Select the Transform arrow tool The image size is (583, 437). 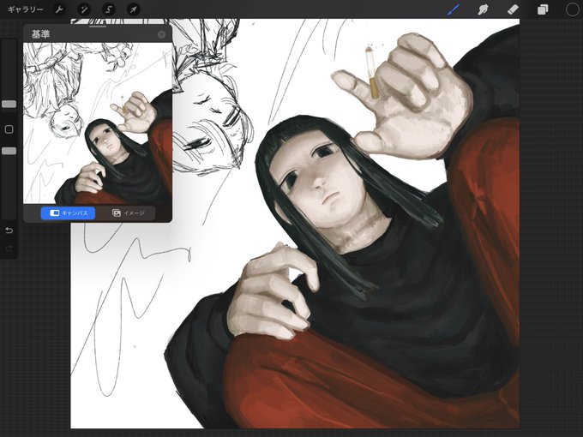133,9
